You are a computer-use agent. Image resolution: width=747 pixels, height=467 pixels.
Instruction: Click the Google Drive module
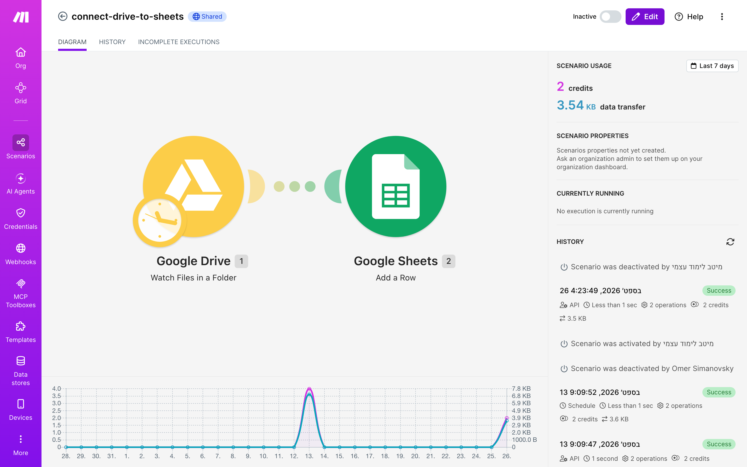click(193, 187)
